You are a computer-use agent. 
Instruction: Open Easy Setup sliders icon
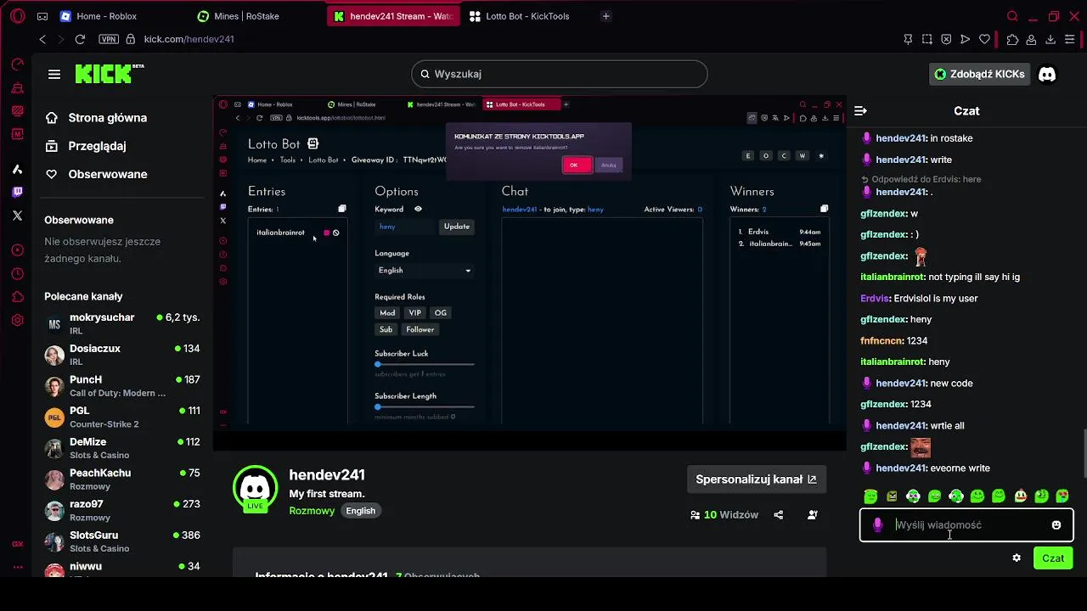point(1071,39)
